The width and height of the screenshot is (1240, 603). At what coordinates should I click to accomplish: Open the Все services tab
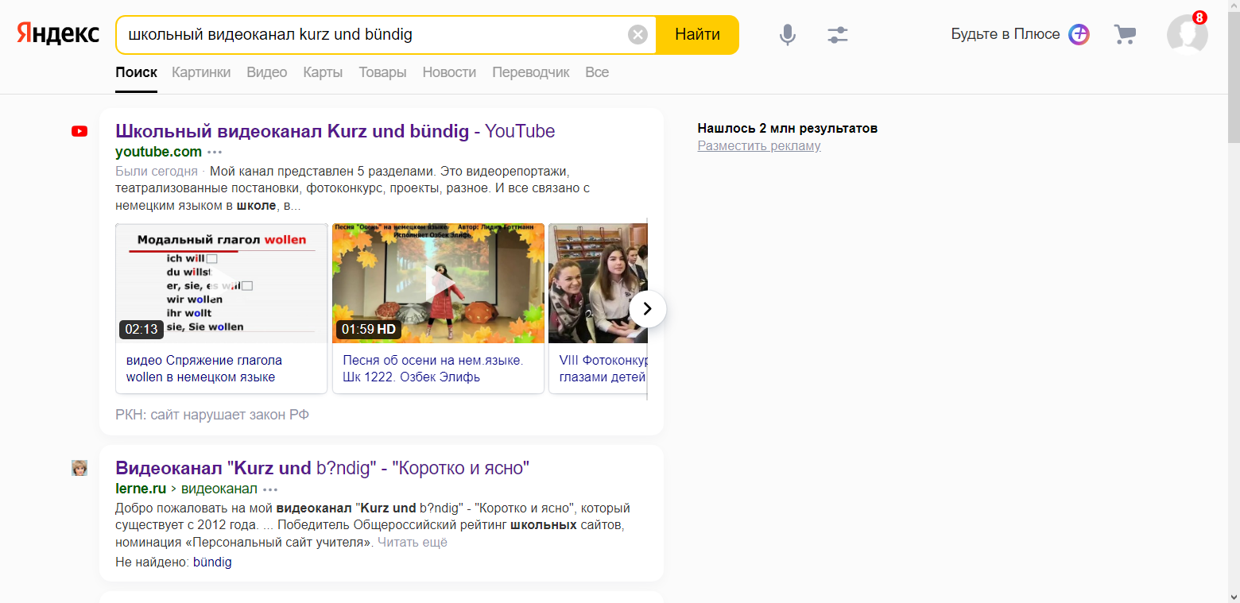pyautogui.click(x=597, y=72)
